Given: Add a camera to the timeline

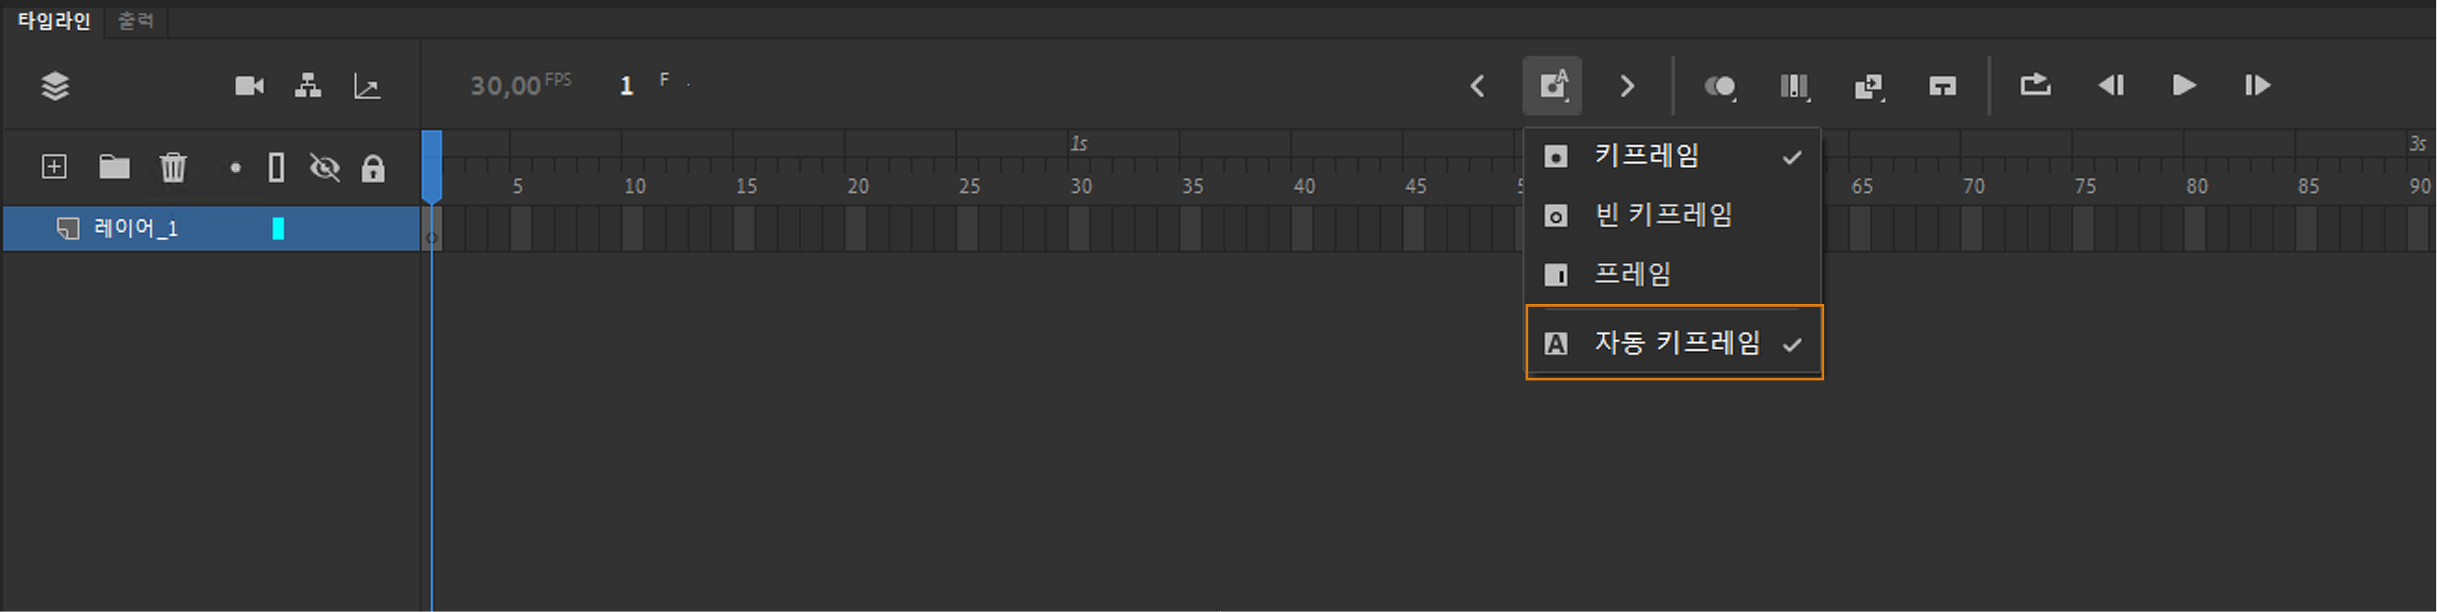Looking at the screenshot, I should (250, 86).
